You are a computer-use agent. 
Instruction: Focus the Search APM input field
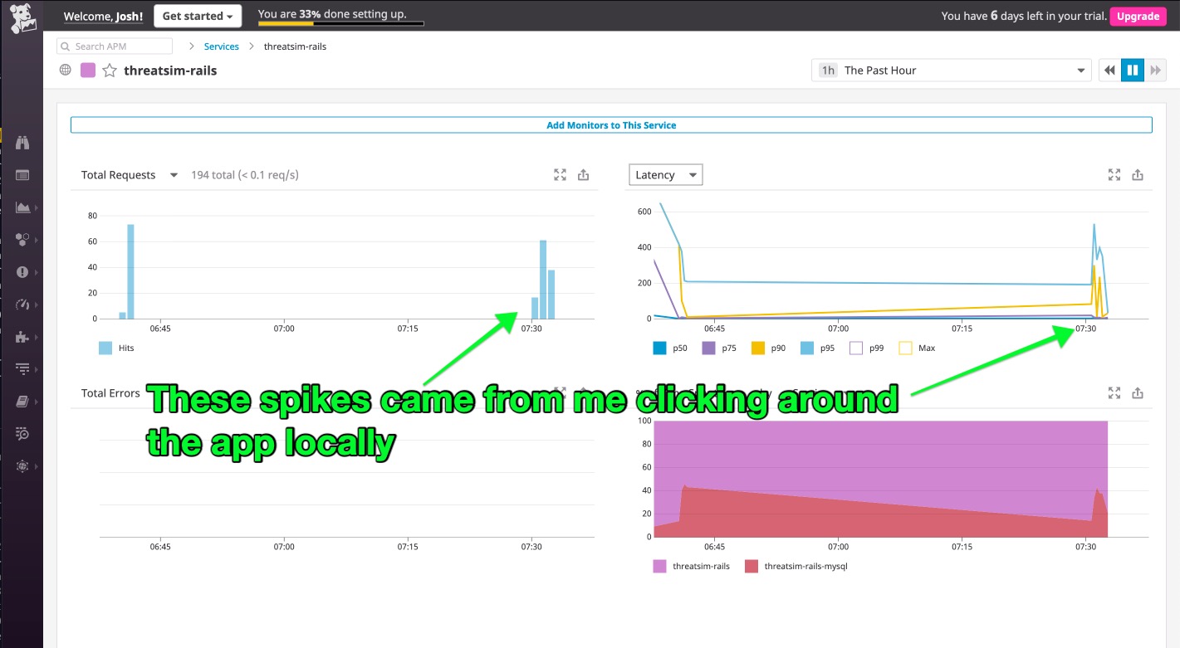click(x=115, y=46)
